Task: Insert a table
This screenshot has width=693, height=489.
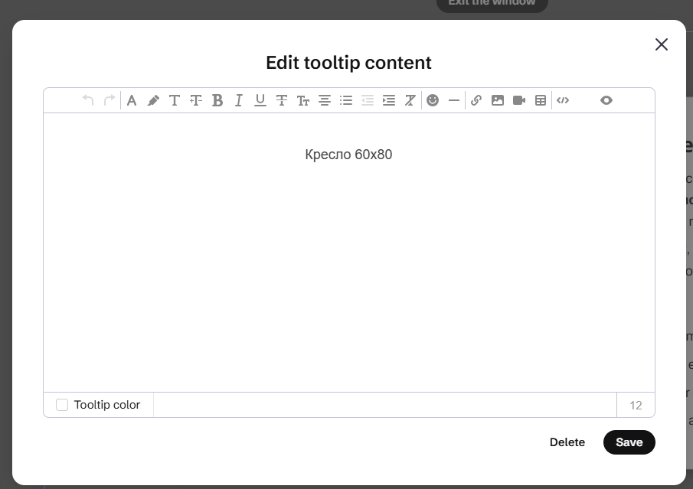Action: pos(540,100)
